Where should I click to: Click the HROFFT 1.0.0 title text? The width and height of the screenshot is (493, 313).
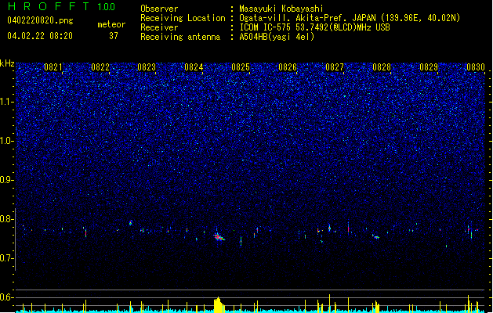click(61, 6)
